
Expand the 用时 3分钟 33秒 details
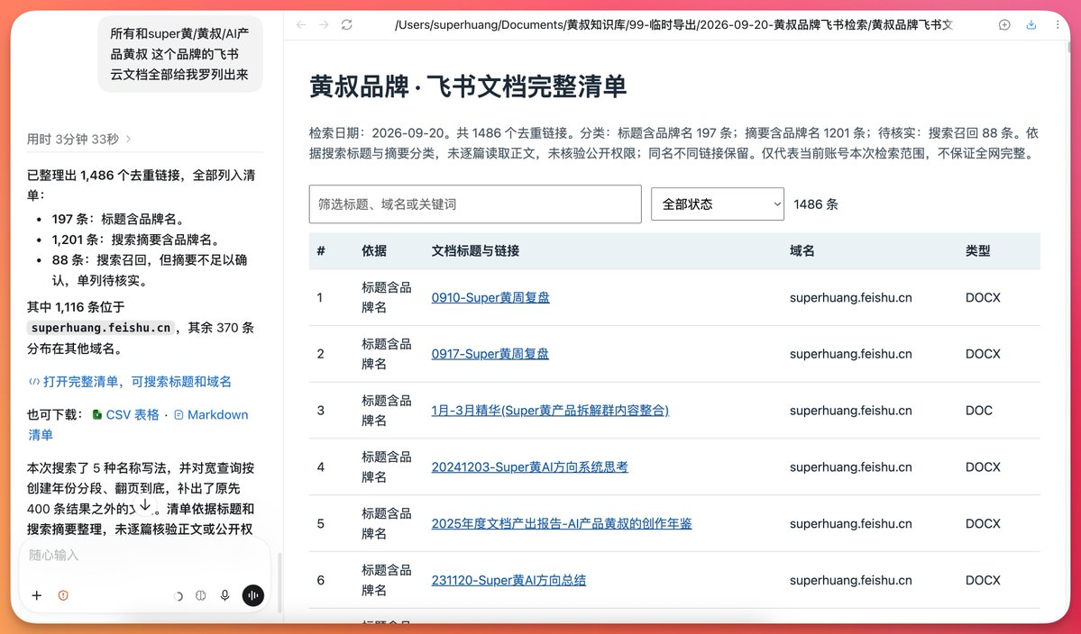point(78,139)
